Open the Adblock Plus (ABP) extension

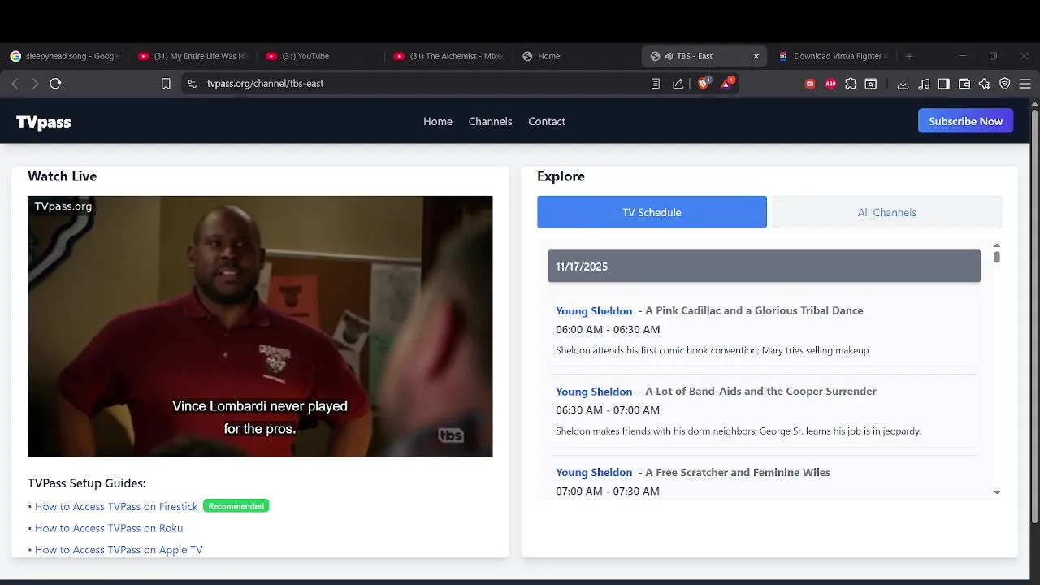[830, 83]
